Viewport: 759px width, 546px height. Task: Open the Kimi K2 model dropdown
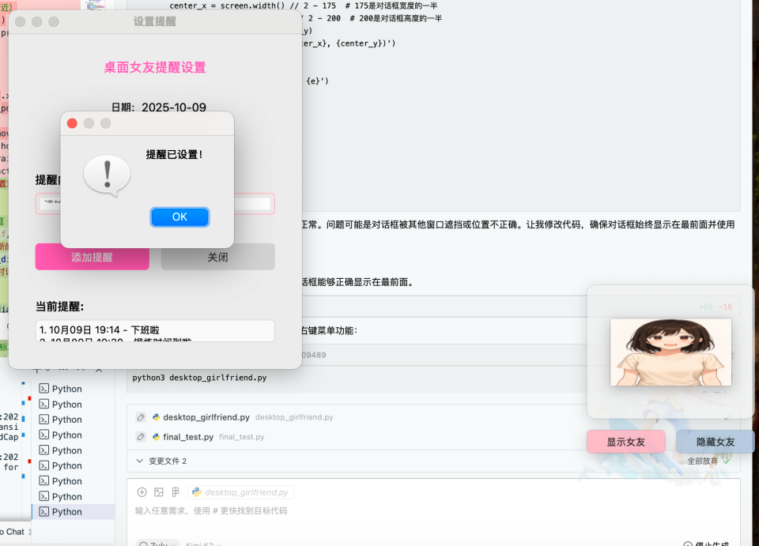point(203,544)
